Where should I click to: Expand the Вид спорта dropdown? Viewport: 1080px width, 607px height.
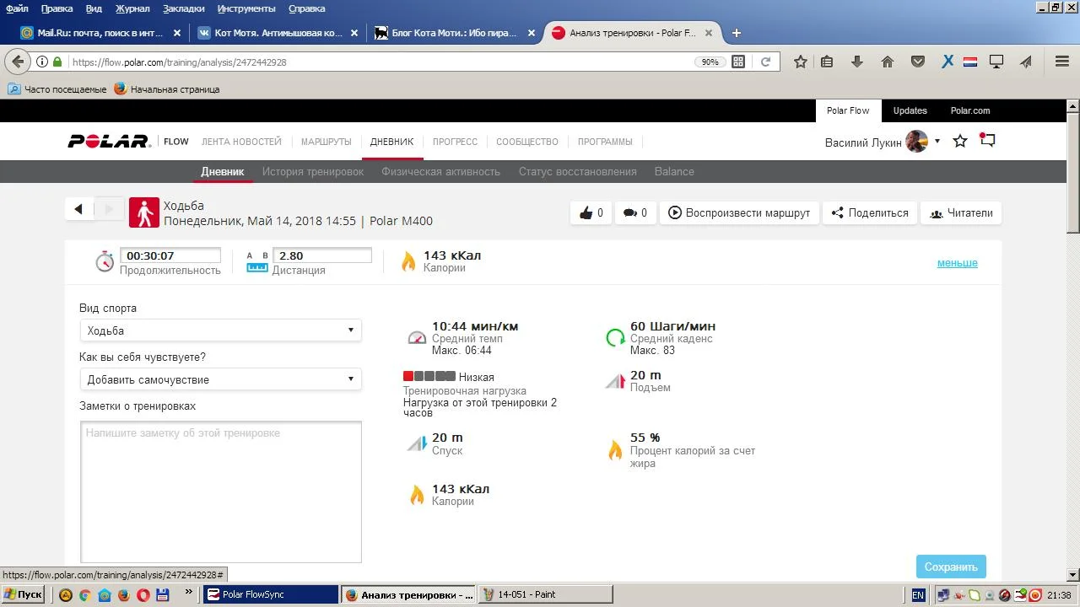pyautogui.click(x=221, y=330)
